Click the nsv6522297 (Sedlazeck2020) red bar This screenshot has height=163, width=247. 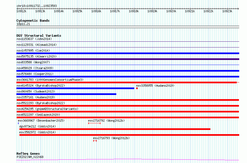point(128,117)
